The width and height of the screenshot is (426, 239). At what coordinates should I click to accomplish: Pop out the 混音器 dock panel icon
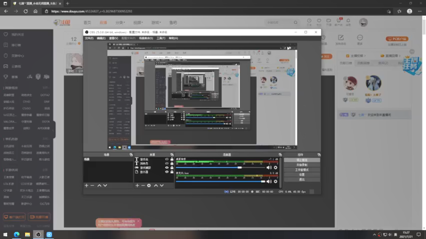point(280,155)
